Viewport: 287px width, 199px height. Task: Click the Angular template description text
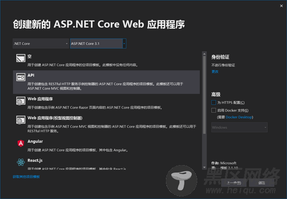click(78, 150)
